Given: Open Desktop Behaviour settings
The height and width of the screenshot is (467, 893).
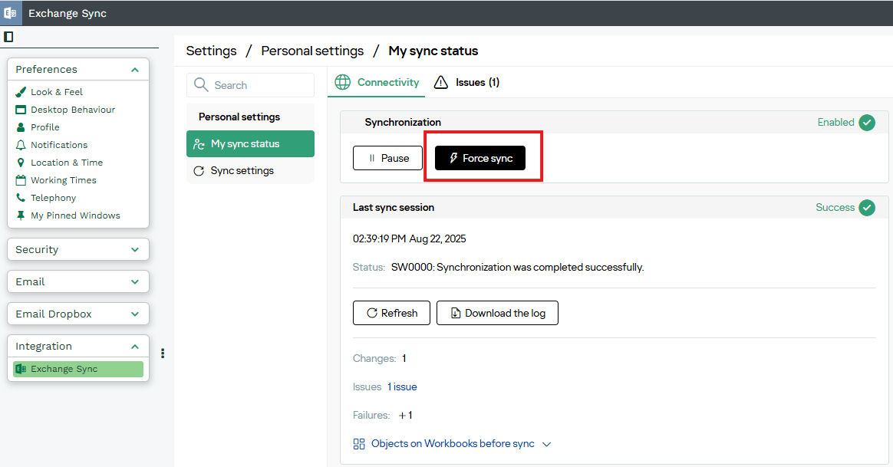Looking at the screenshot, I should click(x=72, y=110).
